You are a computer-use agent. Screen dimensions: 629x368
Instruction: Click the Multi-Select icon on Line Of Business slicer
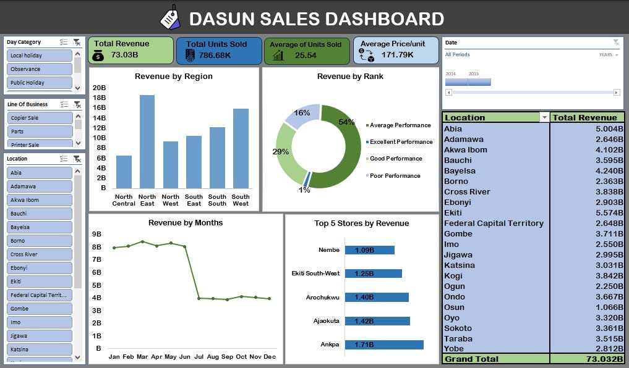click(x=62, y=103)
